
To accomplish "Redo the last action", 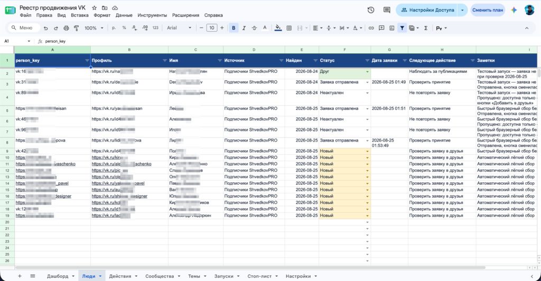I will pos(55,28).
